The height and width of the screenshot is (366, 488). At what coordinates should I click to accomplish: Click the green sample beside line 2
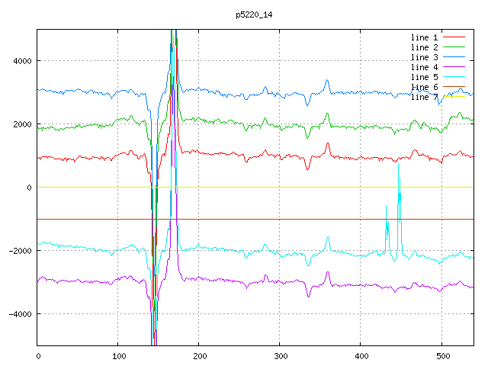(x=454, y=47)
